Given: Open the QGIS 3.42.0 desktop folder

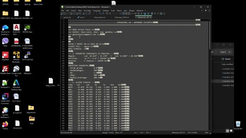Looking at the screenshot, I should pos(5,15).
